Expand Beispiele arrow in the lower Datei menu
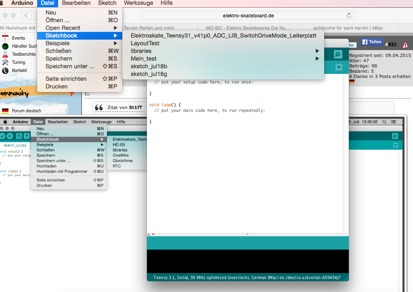 pyautogui.click(x=102, y=145)
